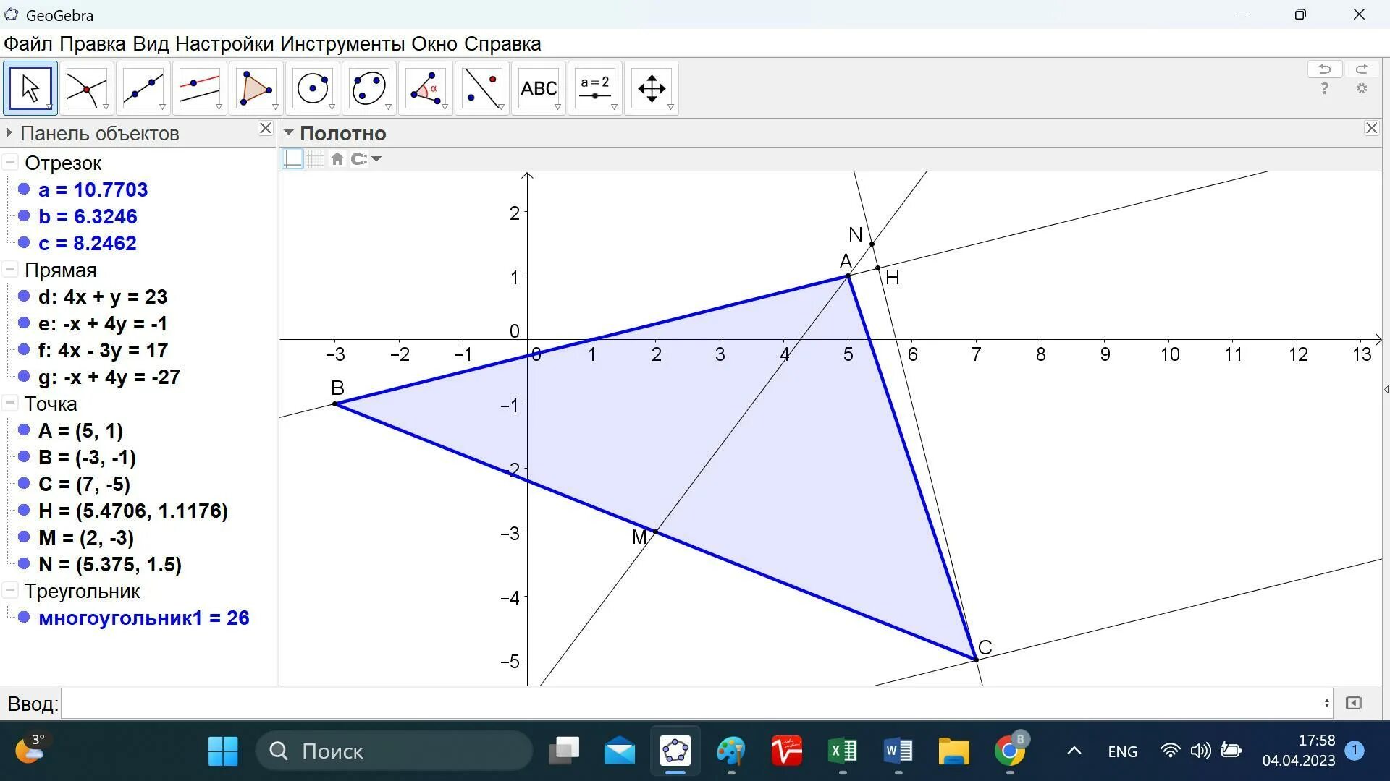Toggle visibility of point H
This screenshot has height=781, width=1390.
[x=24, y=511]
